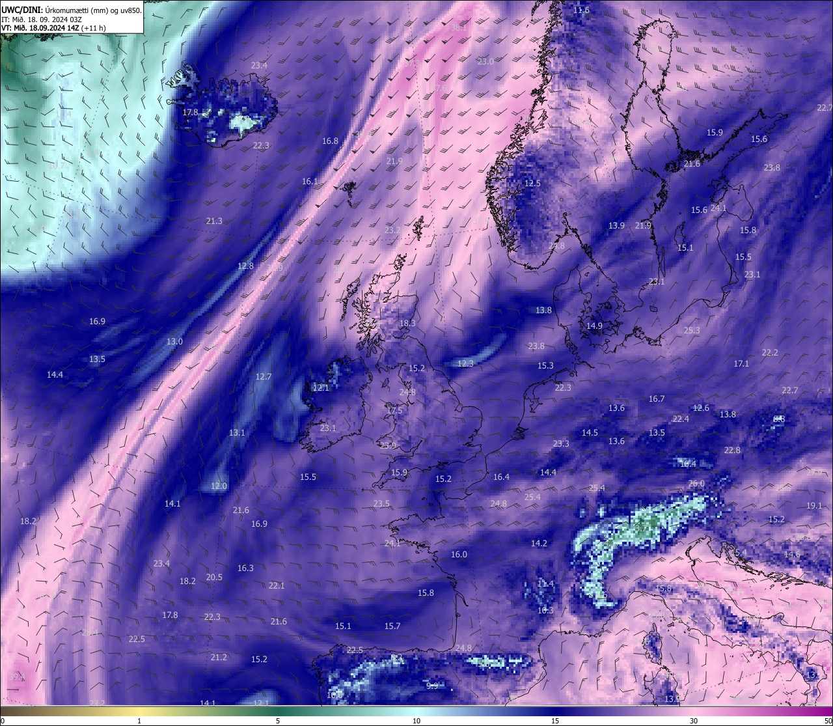
Task: Click the 5 tick on the color scale
Action: pyautogui.click(x=278, y=721)
